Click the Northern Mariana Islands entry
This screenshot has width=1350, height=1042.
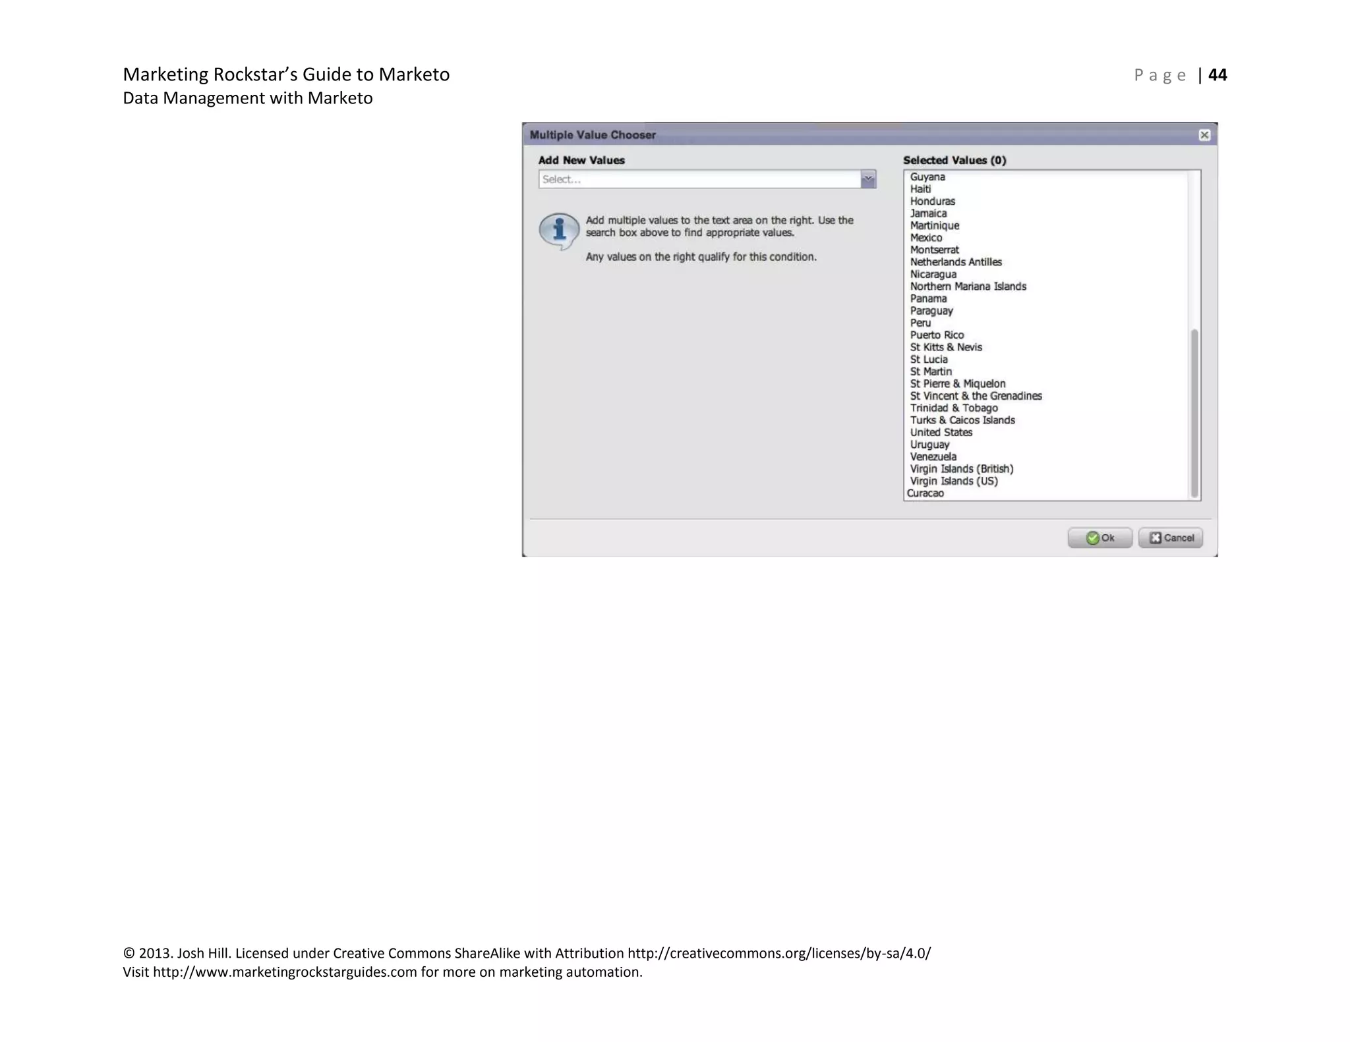(x=968, y=287)
